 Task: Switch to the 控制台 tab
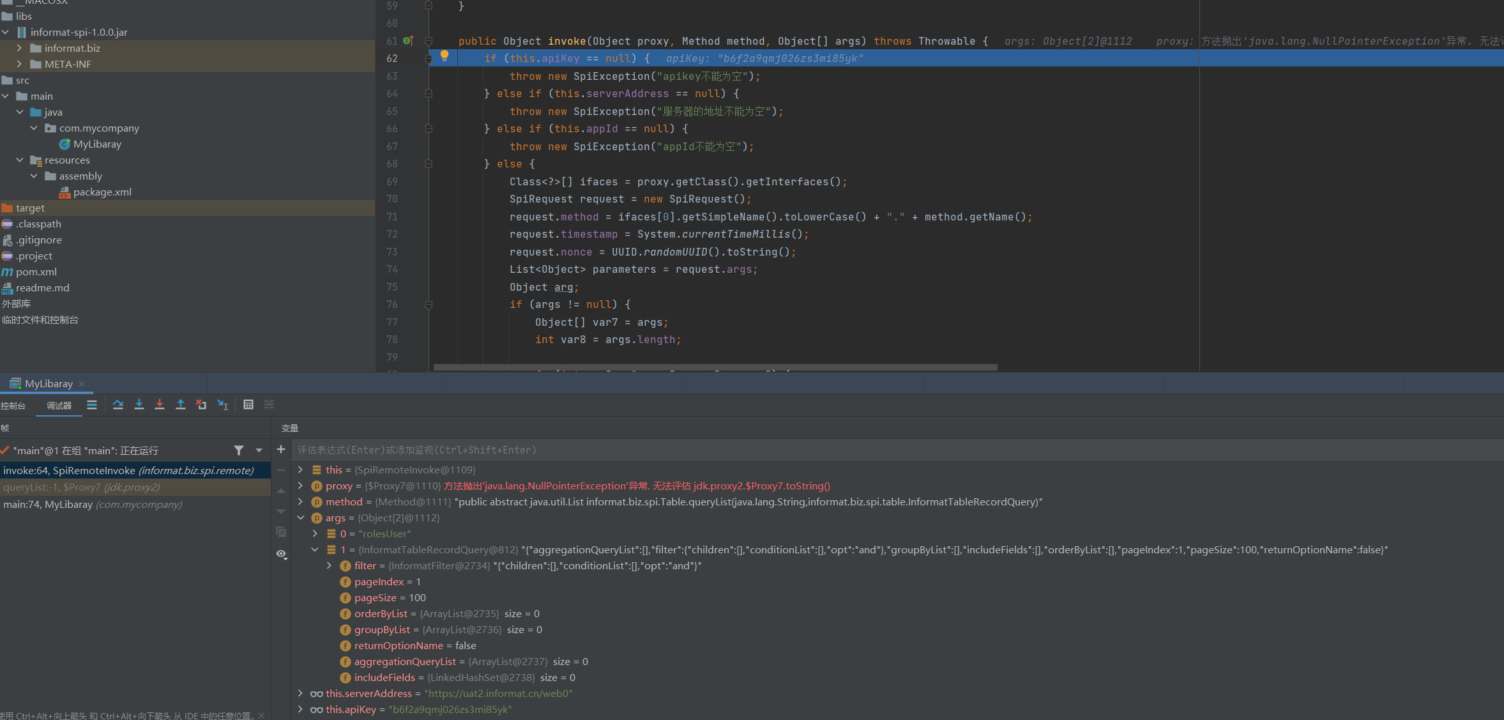click(14, 406)
